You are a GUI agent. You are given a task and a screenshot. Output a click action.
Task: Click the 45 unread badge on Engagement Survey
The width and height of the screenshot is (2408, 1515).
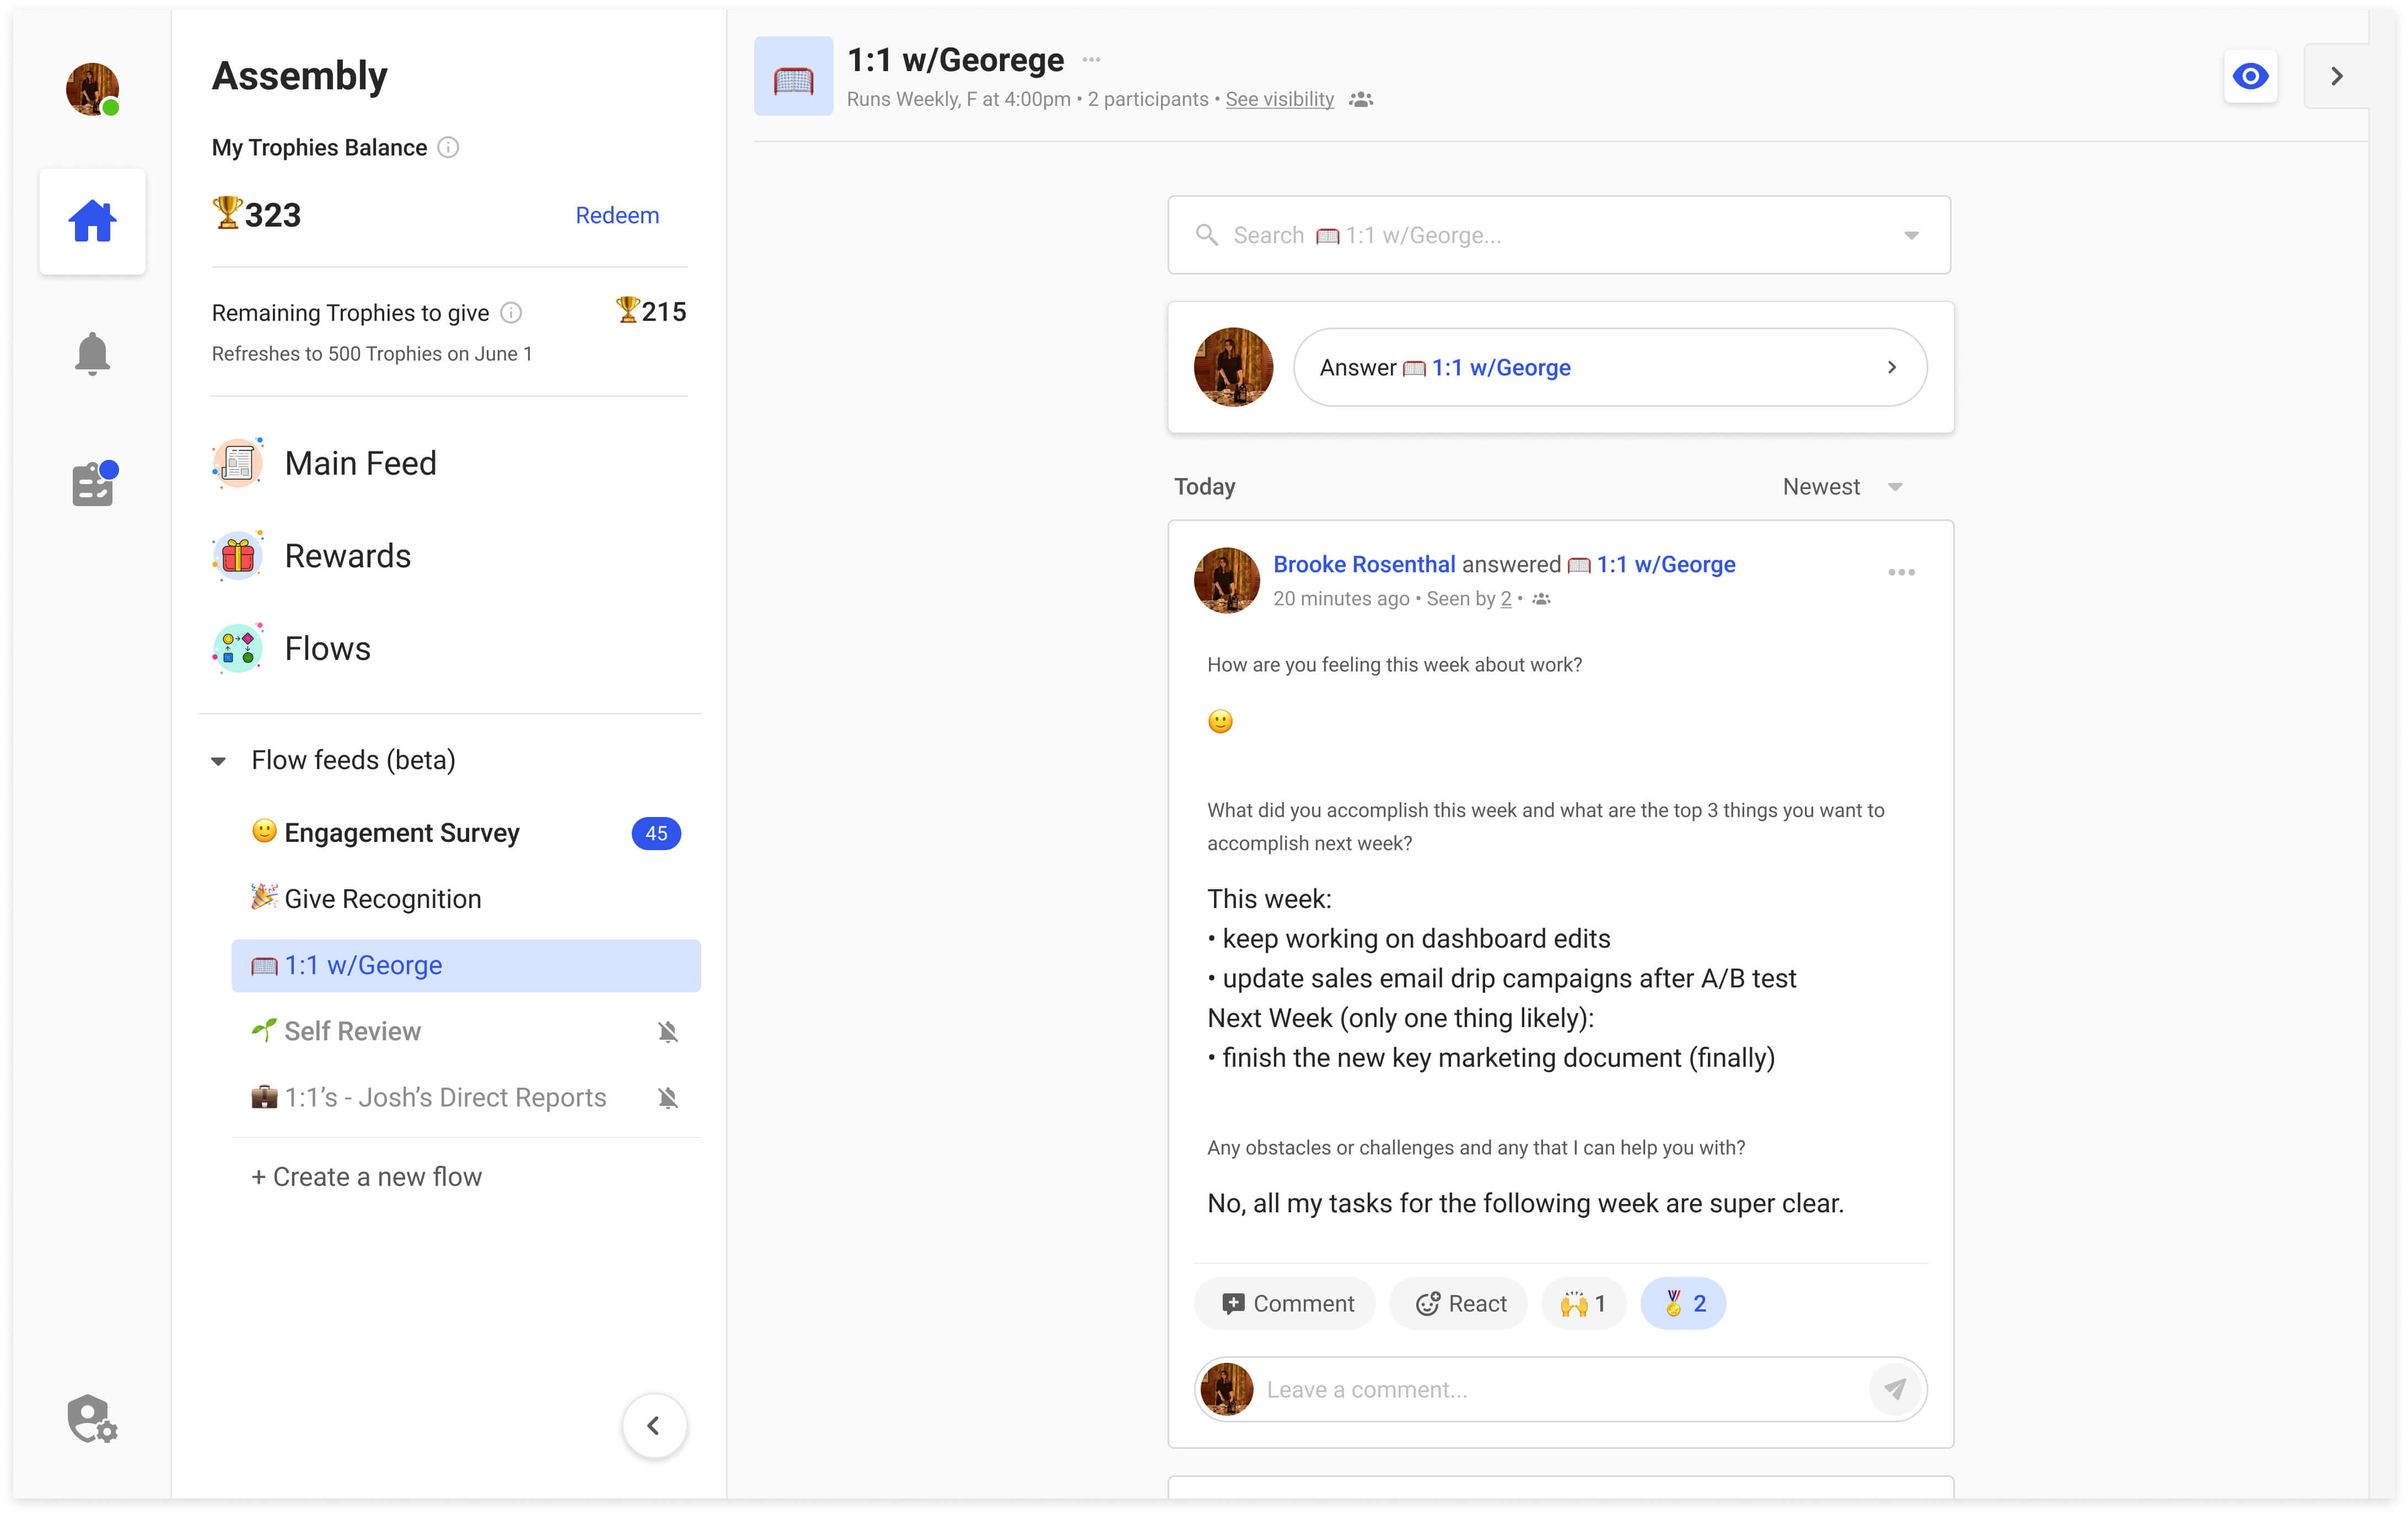point(656,833)
